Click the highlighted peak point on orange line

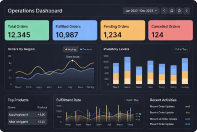coord(72,61)
